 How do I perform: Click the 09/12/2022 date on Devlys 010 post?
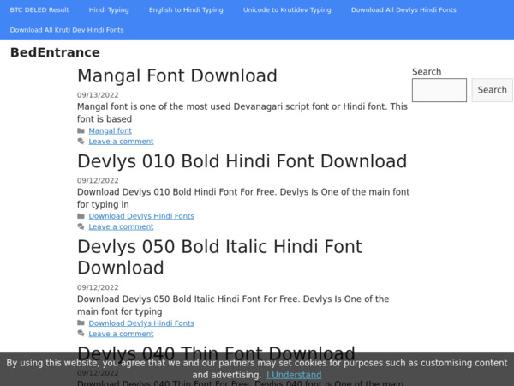click(x=98, y=180)
